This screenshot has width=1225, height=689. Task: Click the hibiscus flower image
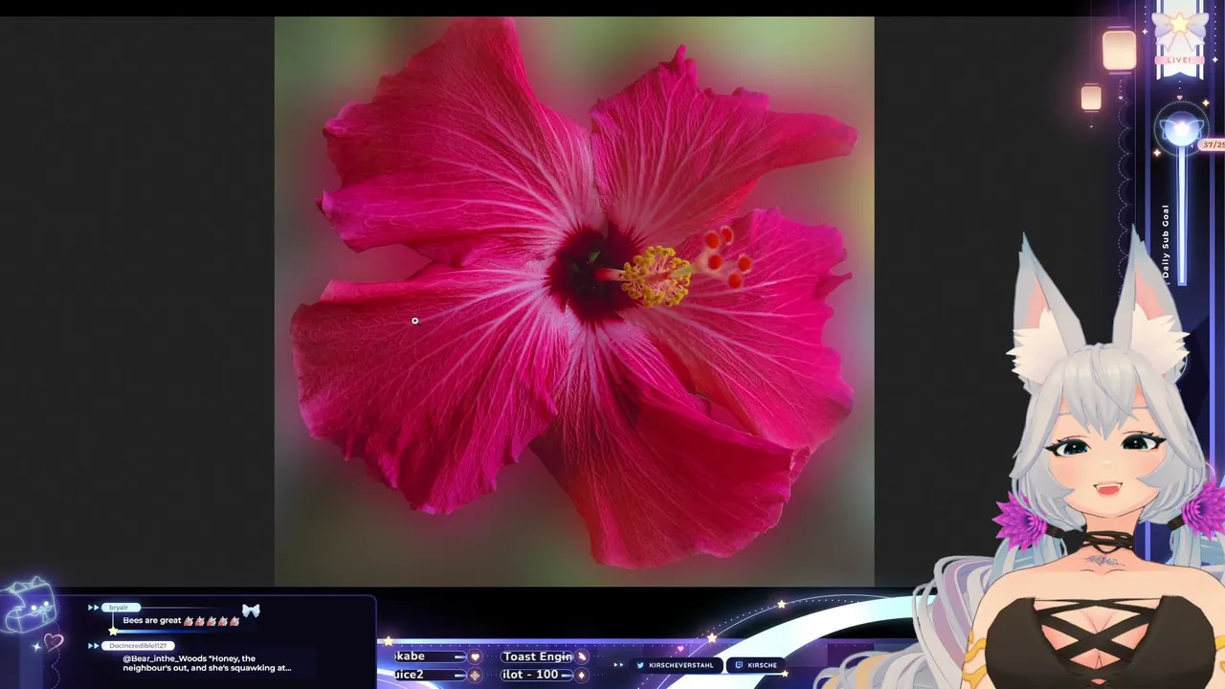(x=574, y=300)
